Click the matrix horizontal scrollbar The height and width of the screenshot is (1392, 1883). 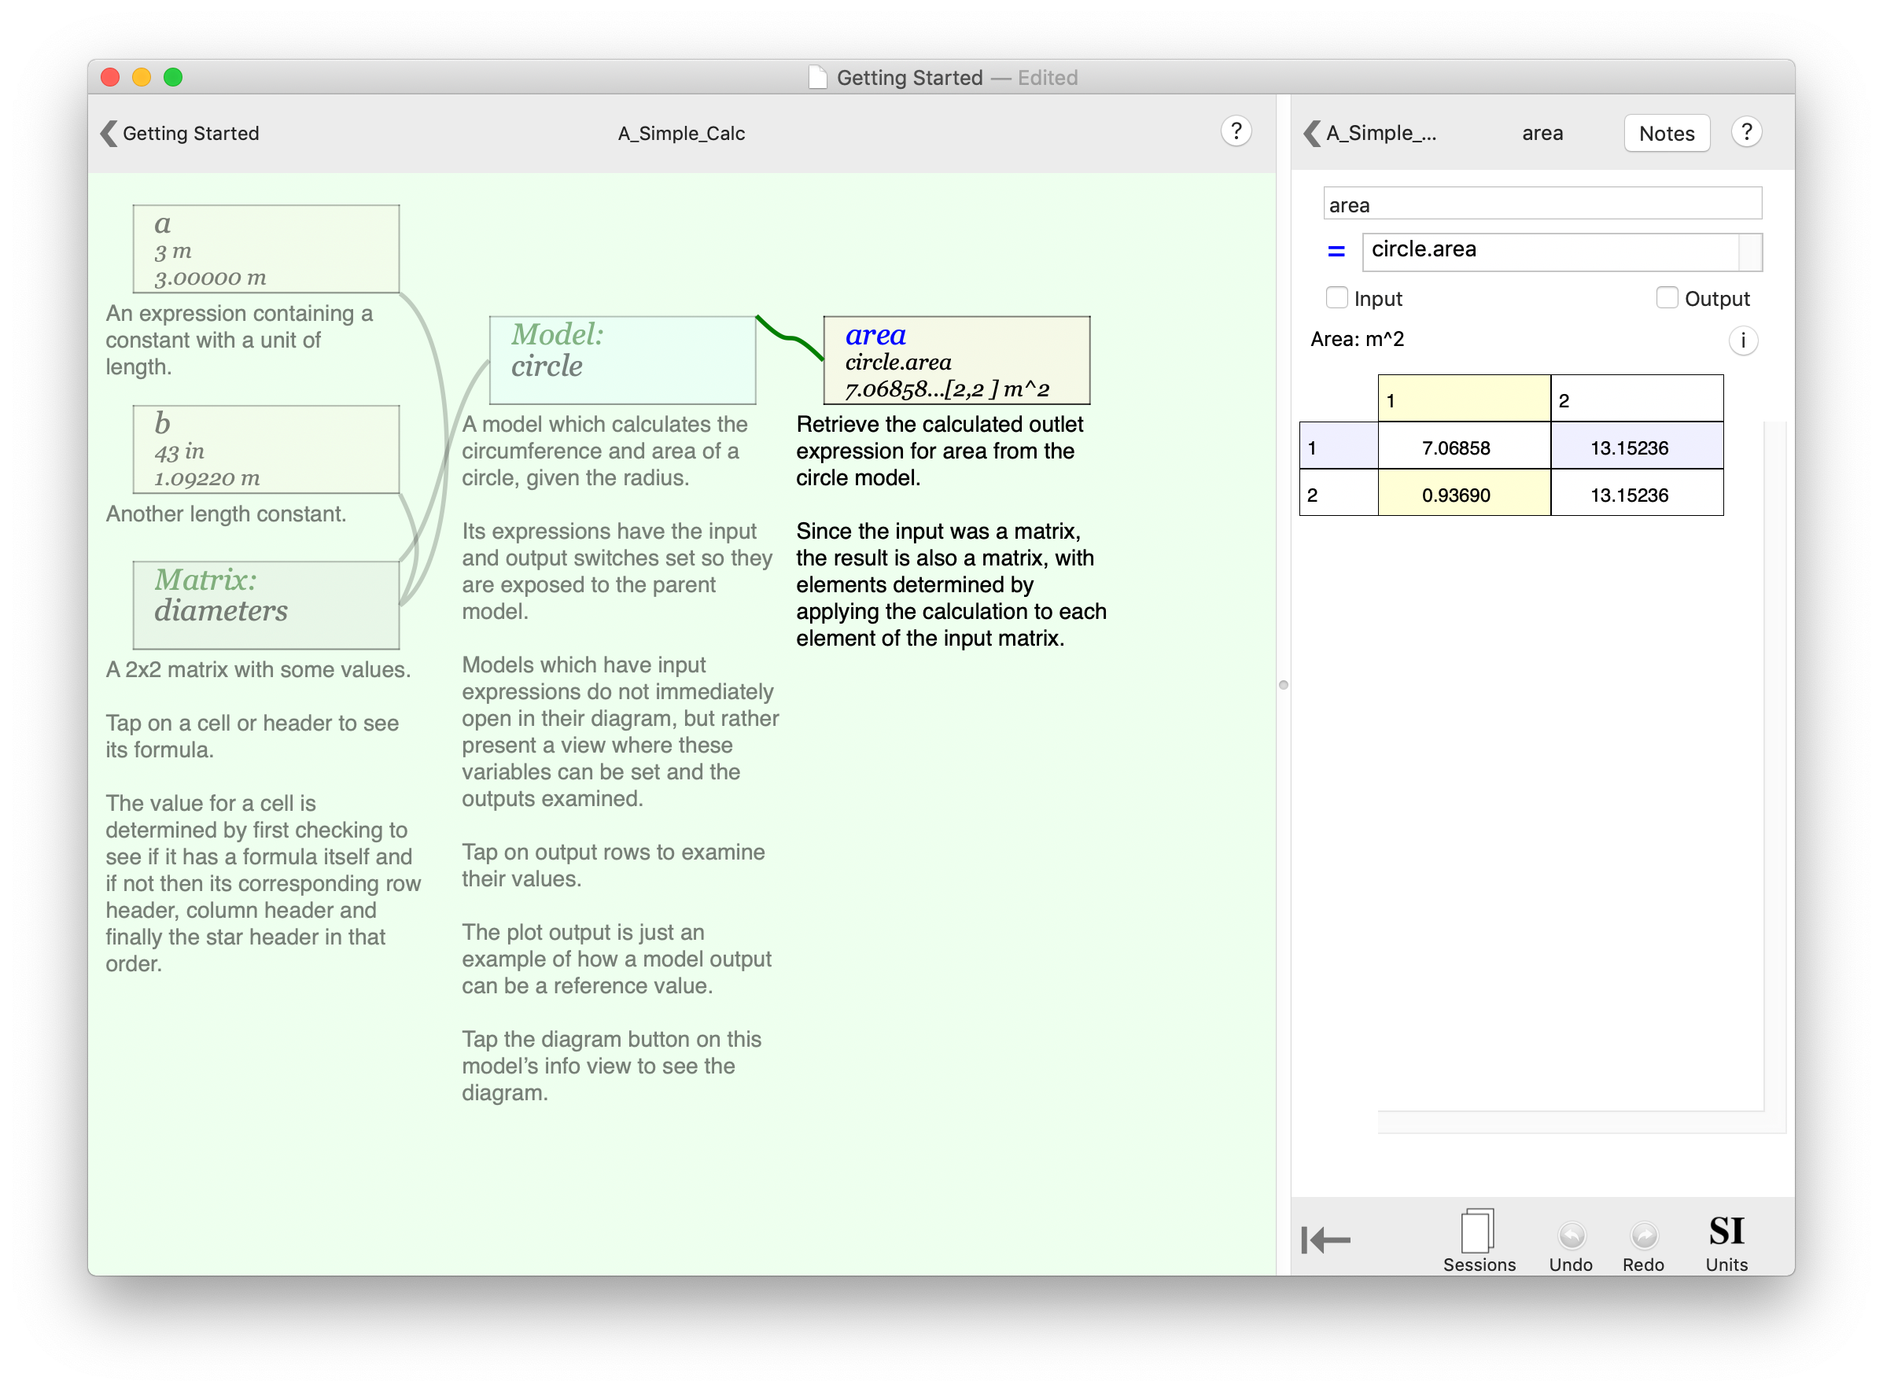click(1572, 1122)
